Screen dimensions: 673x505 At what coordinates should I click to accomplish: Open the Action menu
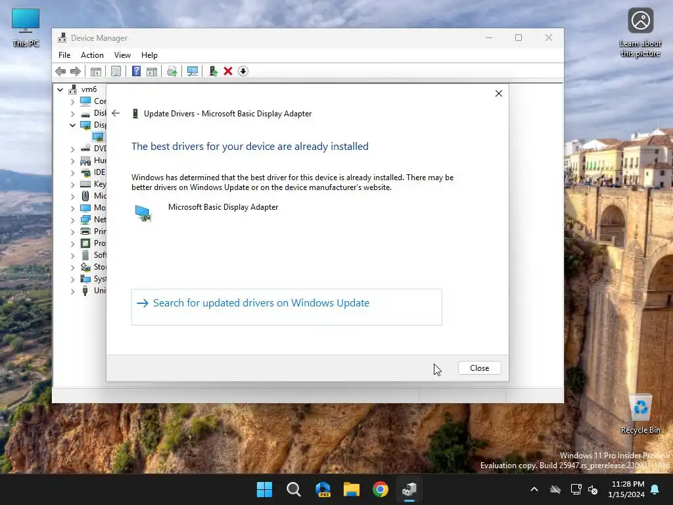tap(92, 55)
